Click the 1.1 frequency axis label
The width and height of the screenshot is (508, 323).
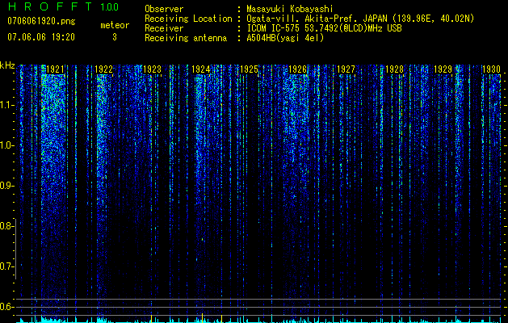point(6,105)
